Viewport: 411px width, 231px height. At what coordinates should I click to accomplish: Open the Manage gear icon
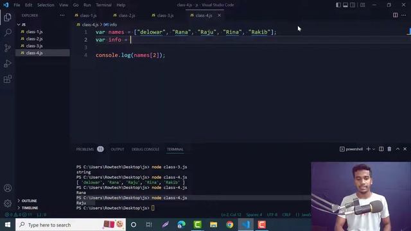click(8, 203)
